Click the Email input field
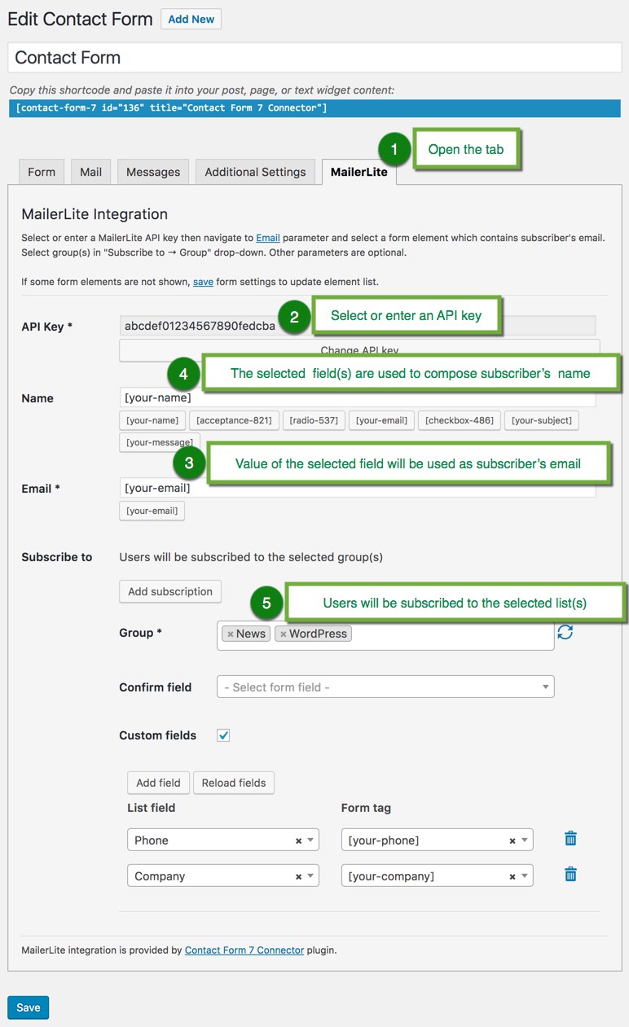 pyautogui.click(x=358, y=488)
